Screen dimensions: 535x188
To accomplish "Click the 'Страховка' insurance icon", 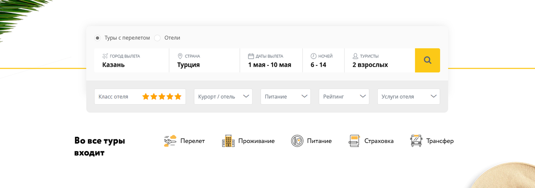I will click(x=354, y=141).
